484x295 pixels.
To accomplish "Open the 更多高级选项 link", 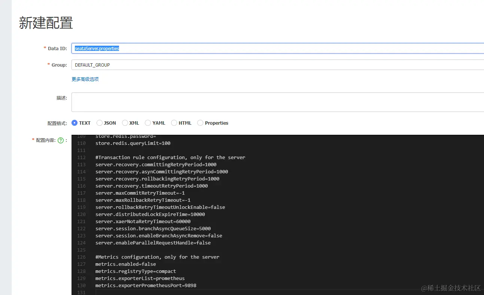I will (x=85, y=79).
